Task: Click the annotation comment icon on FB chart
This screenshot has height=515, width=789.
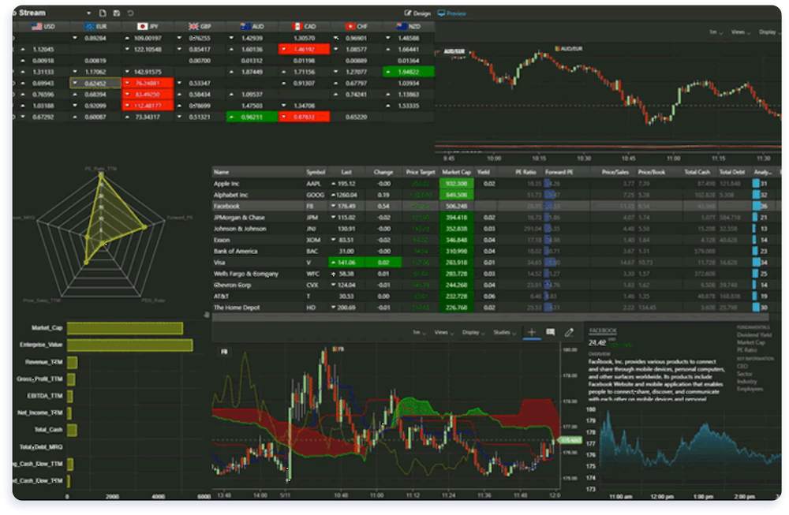Action: tap(550, 333)
